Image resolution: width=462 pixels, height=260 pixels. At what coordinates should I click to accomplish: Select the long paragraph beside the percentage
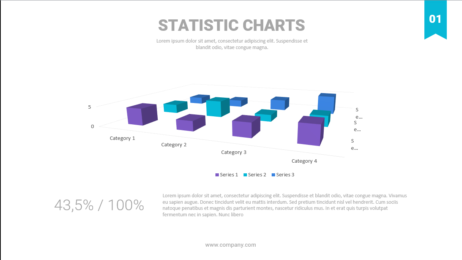[284, 205]
